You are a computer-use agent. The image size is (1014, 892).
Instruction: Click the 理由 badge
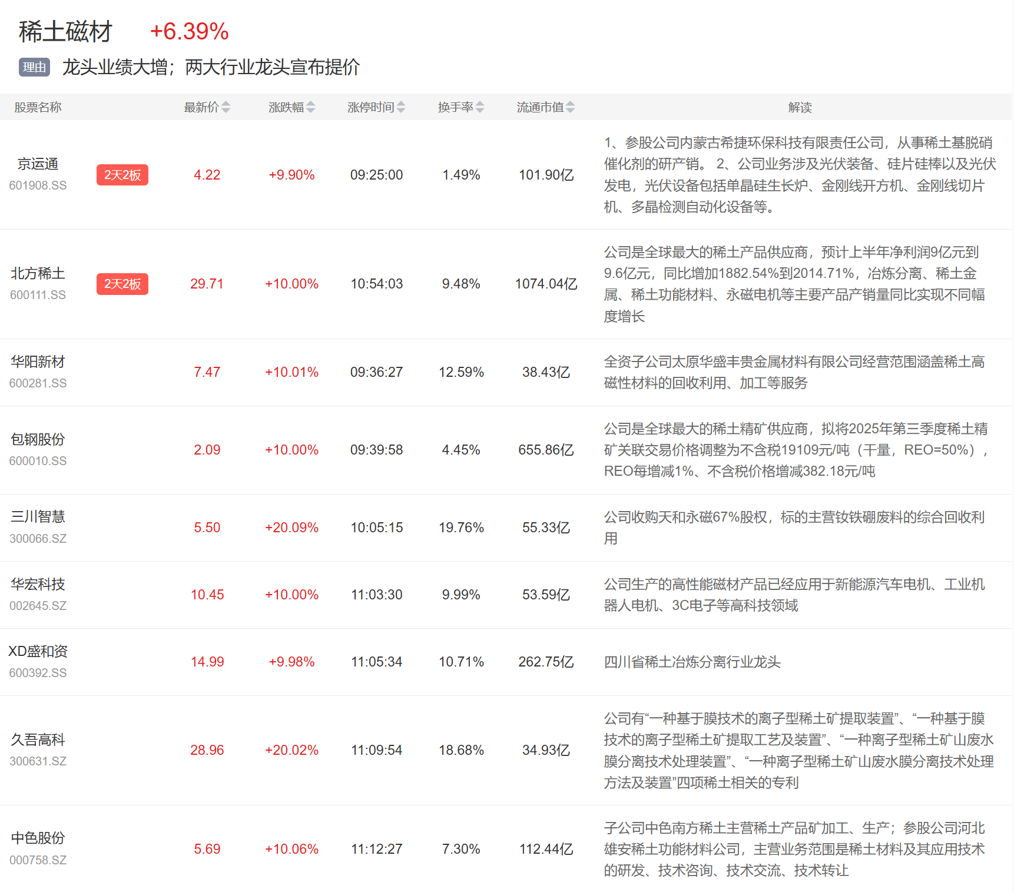(x=34, y=67)
